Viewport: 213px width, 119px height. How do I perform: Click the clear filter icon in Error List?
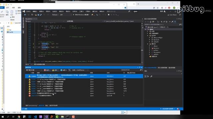[x=70, y=70]
